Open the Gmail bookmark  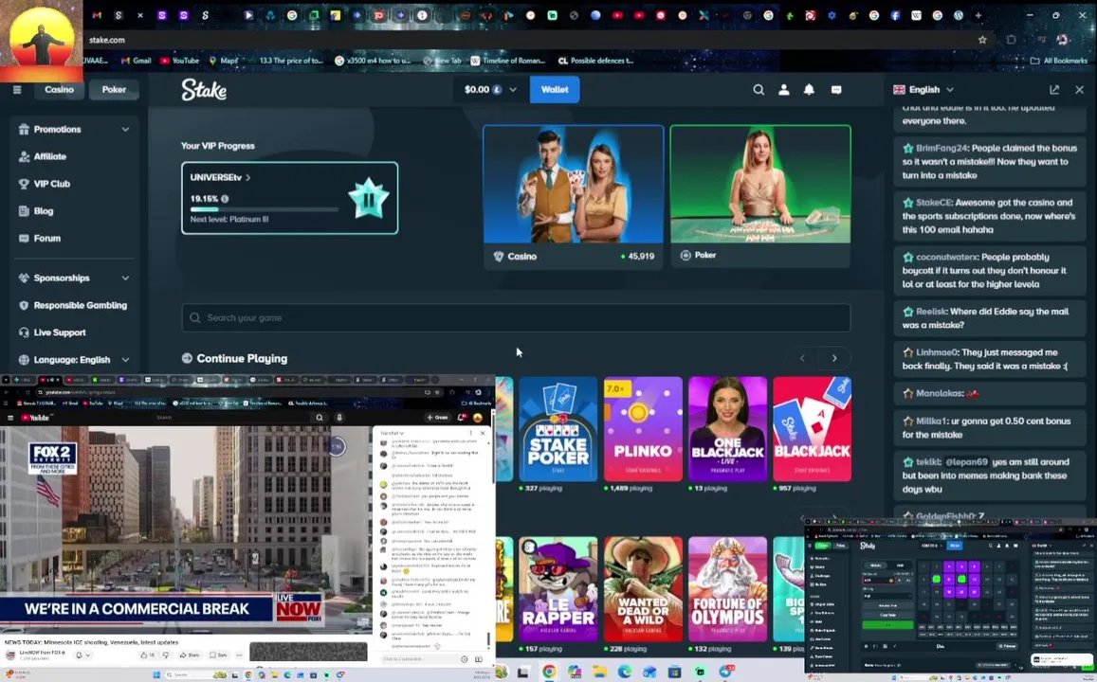(x=136, y=61)
